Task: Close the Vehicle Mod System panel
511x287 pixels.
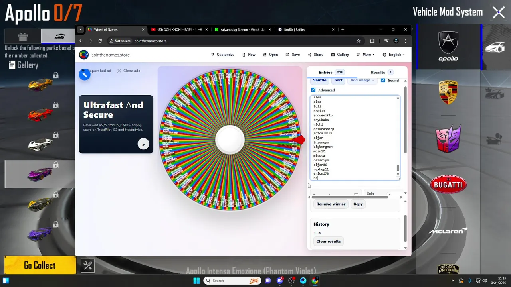Action: tap(499, 13)
